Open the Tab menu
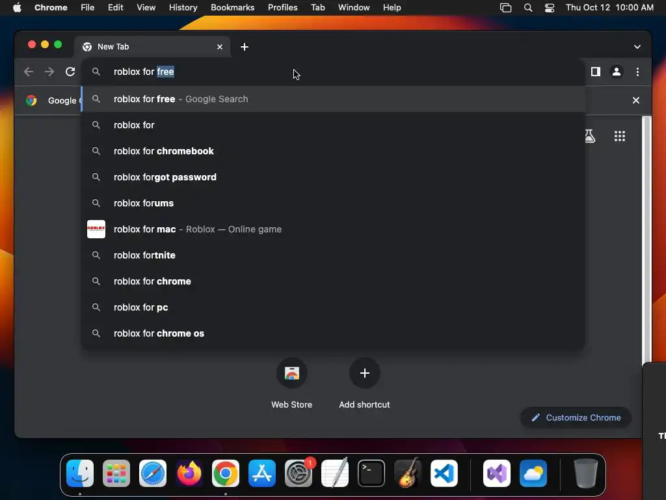 (x=317, y=8)
